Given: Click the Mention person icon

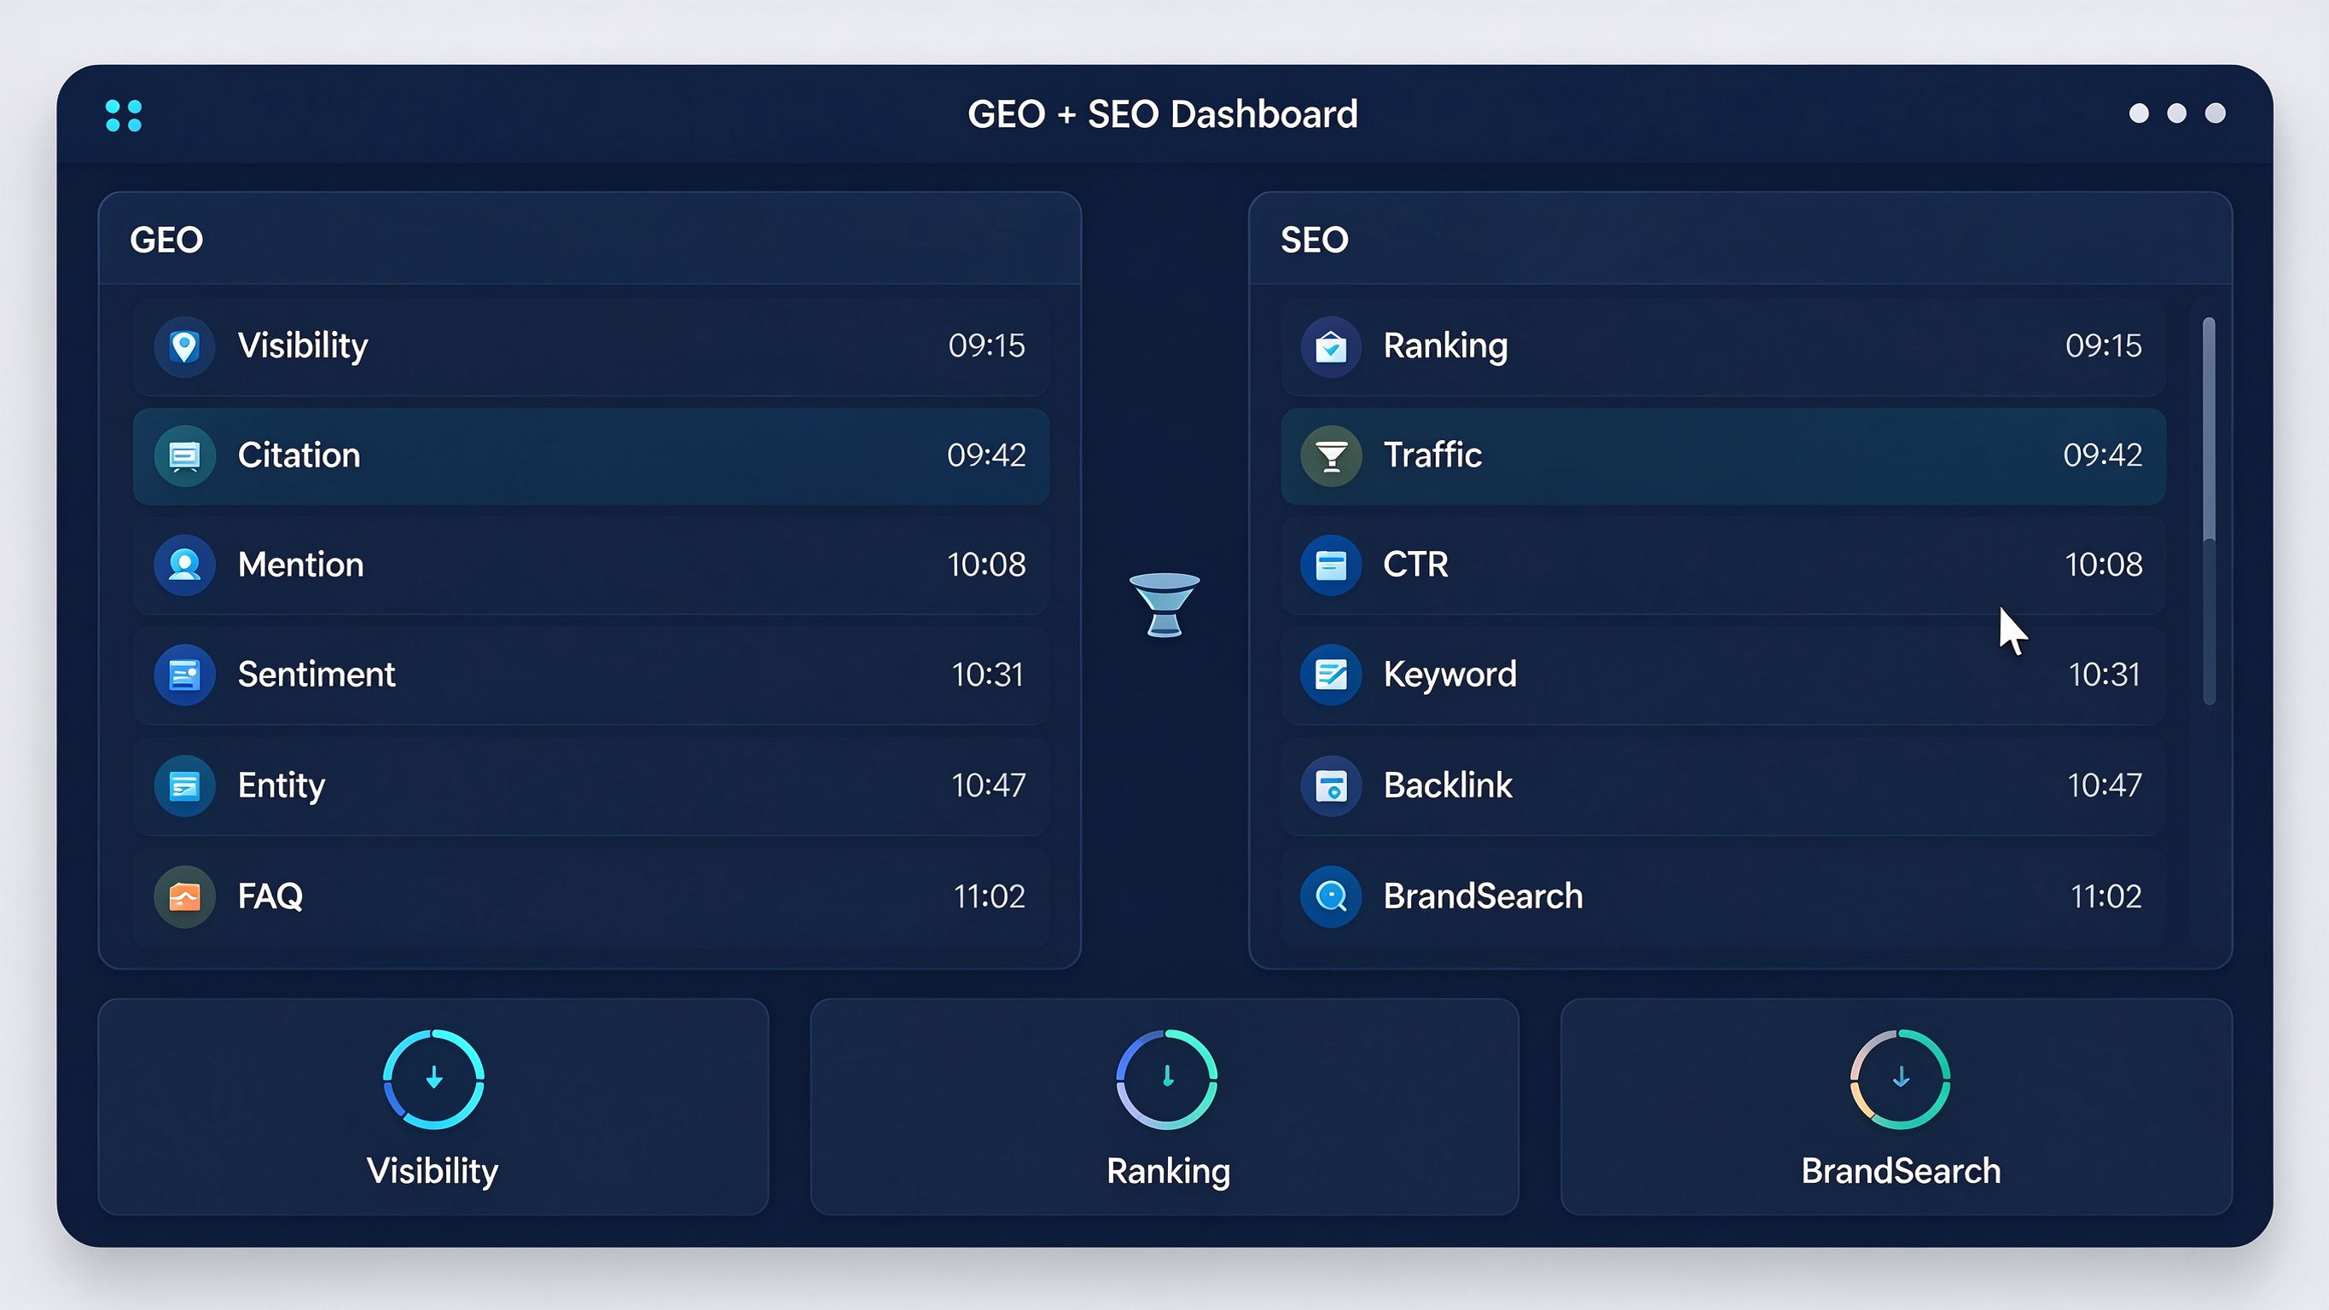Looking at the screenshot, I should [184, 565].
